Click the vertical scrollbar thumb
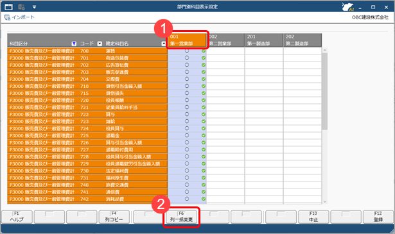Image resolution: width=395 pixels, height=234 pixels. pyautogui.click(x=325, y=91)
